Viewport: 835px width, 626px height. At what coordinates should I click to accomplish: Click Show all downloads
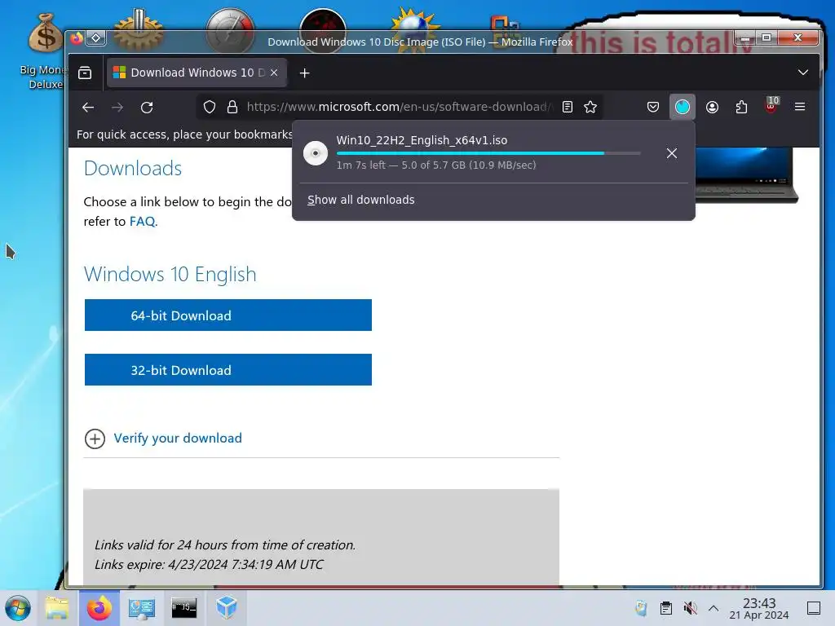361,200
